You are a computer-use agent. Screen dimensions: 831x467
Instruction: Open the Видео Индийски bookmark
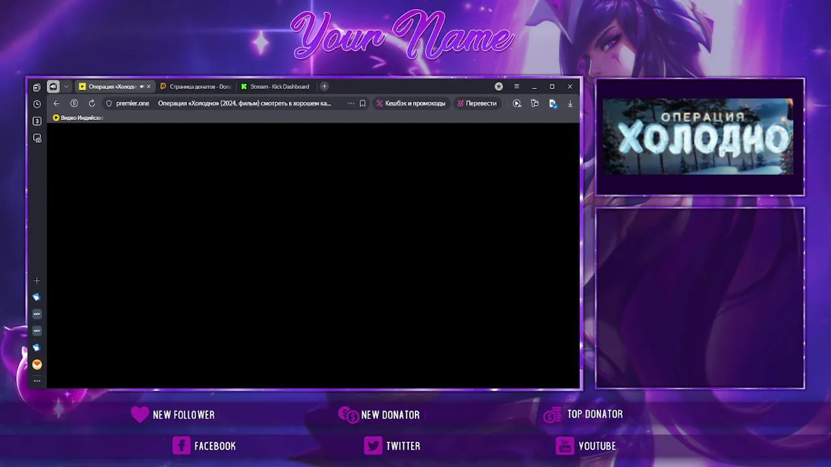coord(78,118)
